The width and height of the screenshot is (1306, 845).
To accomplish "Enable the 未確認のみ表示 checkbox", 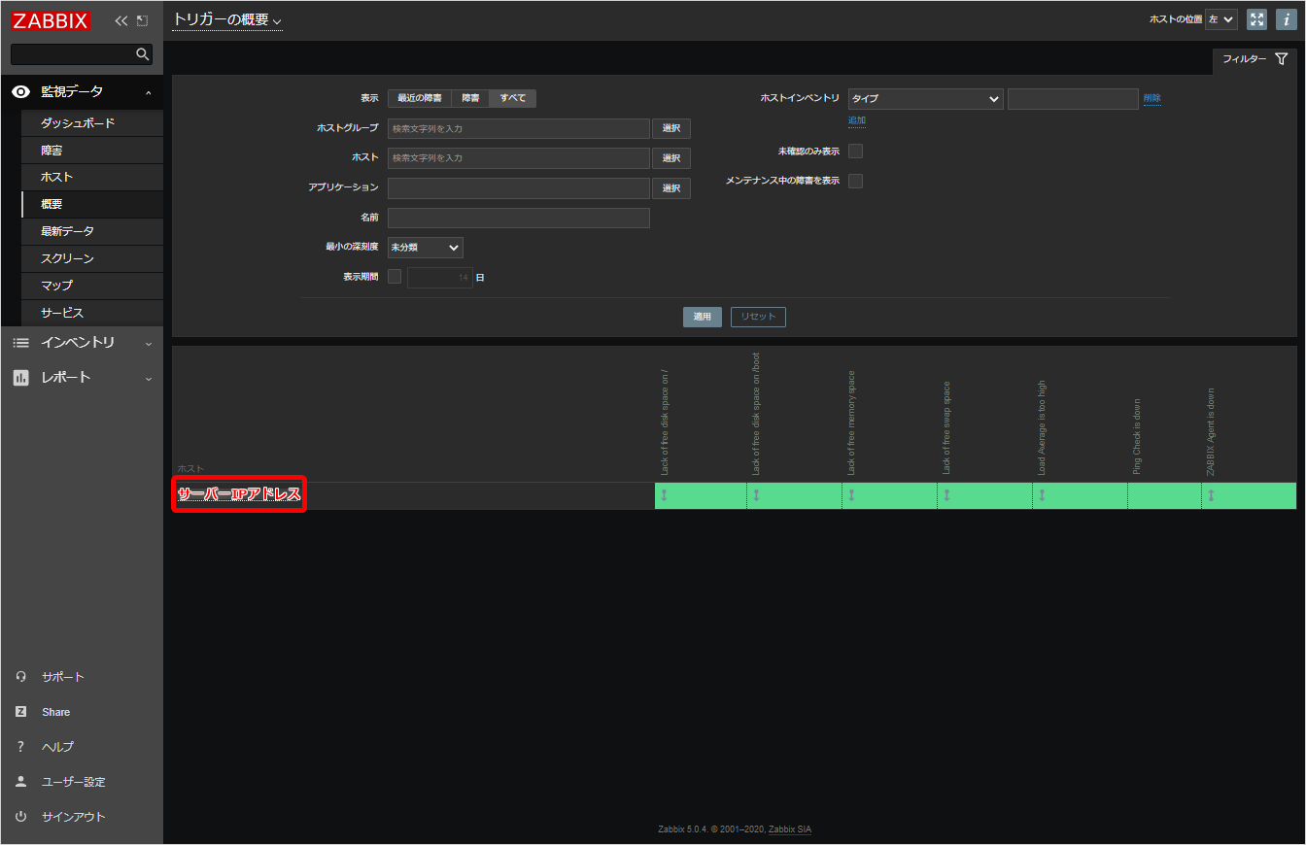I will point(854,151).
